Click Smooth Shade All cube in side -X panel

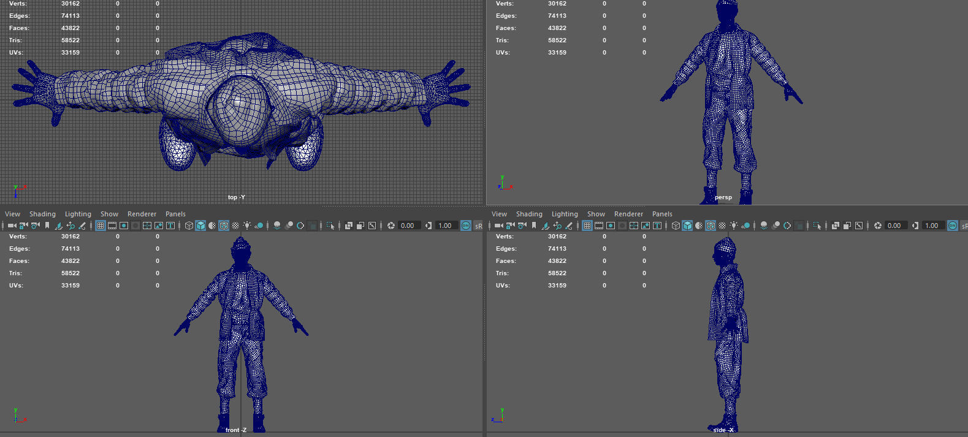pyautogui.click(x=687, y=226)
